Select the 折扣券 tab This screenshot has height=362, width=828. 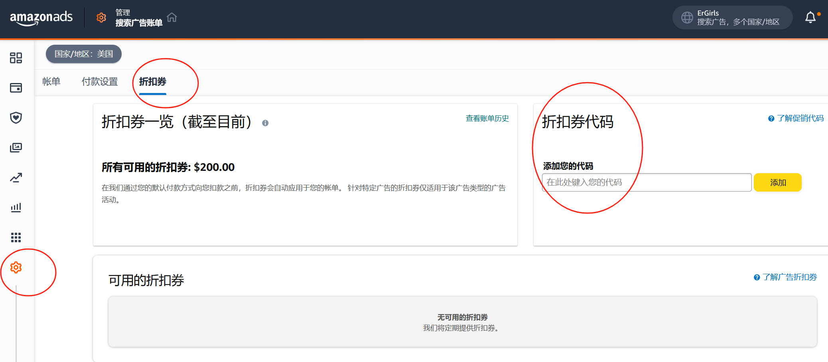coord(153,81)
